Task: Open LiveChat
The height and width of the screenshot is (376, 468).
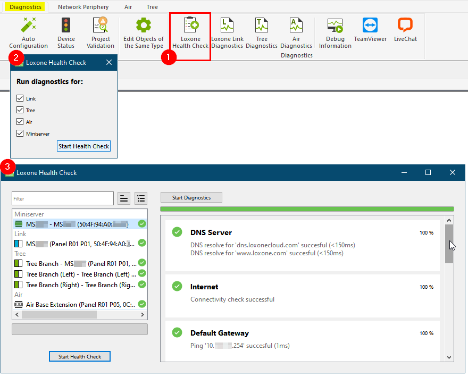Action: [x=405, y=29]
